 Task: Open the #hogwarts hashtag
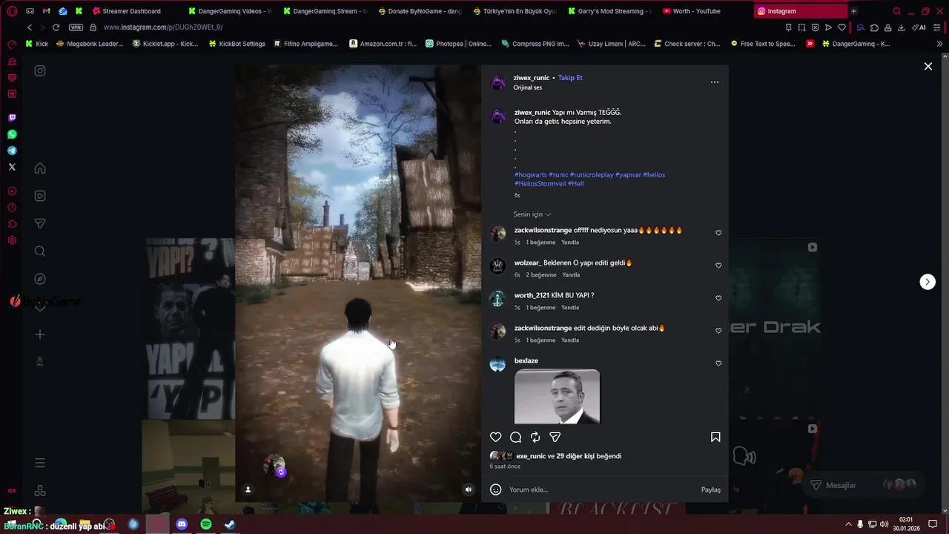pyautogui.click(x=531, y=175)
